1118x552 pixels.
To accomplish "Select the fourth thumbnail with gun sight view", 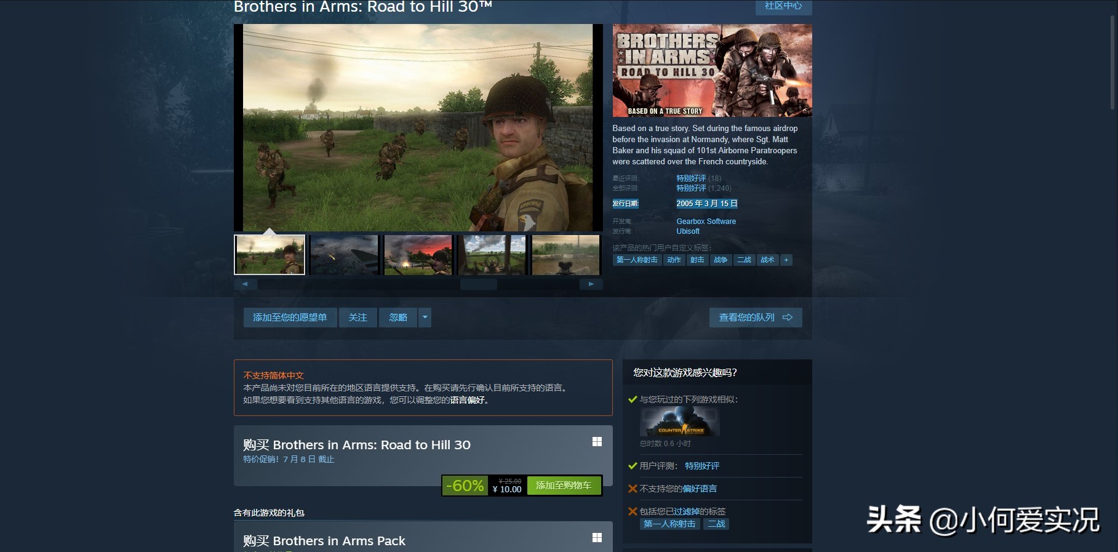I will tap(493, 254).
